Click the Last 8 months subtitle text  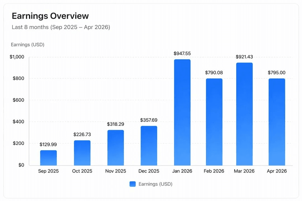[60, 27]
